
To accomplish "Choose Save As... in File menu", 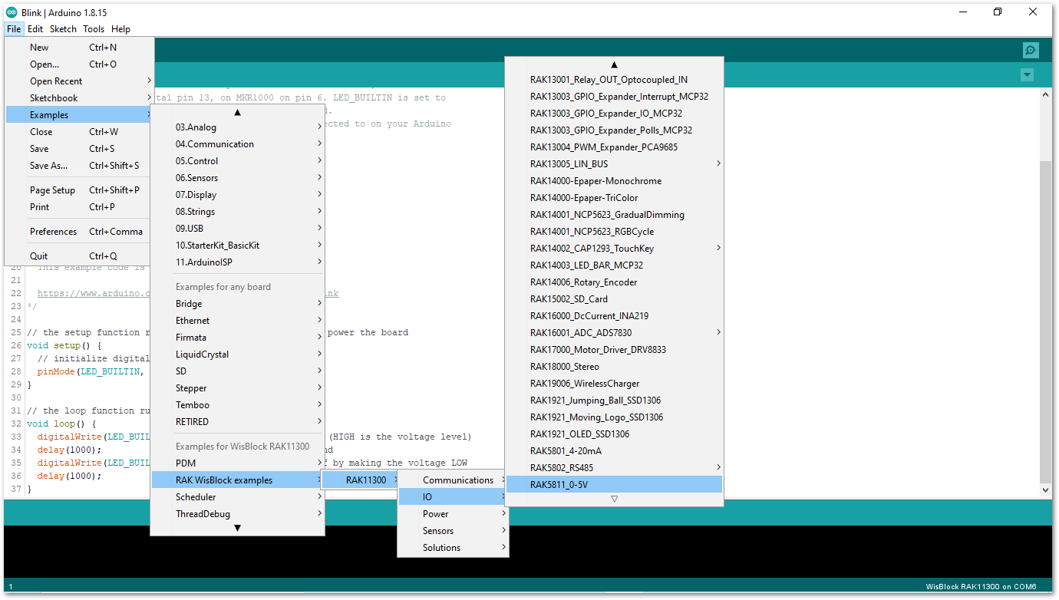I will coord(79,166).
